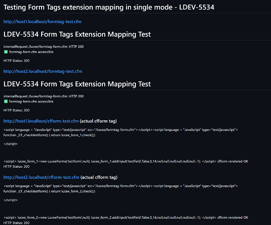Click the second "LDEV-5534 Form Tags Extension Mapping Test" heading
This screenshot has width=271, height=225.
[77, 84]
